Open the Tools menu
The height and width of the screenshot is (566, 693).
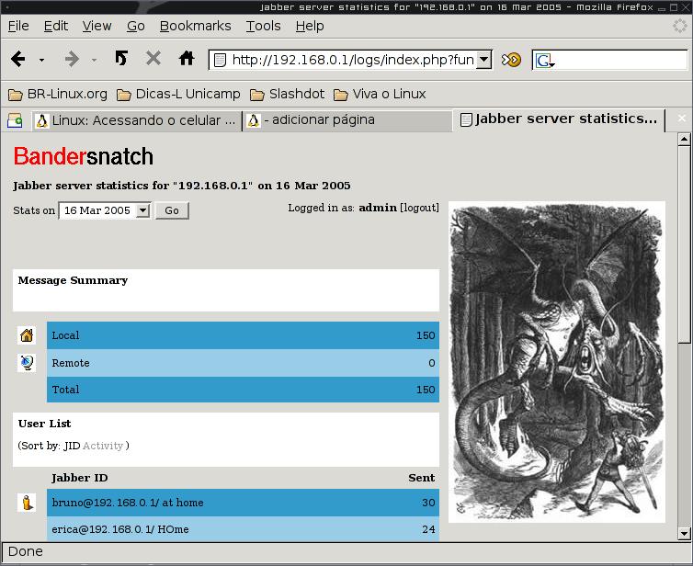[264, 26]
